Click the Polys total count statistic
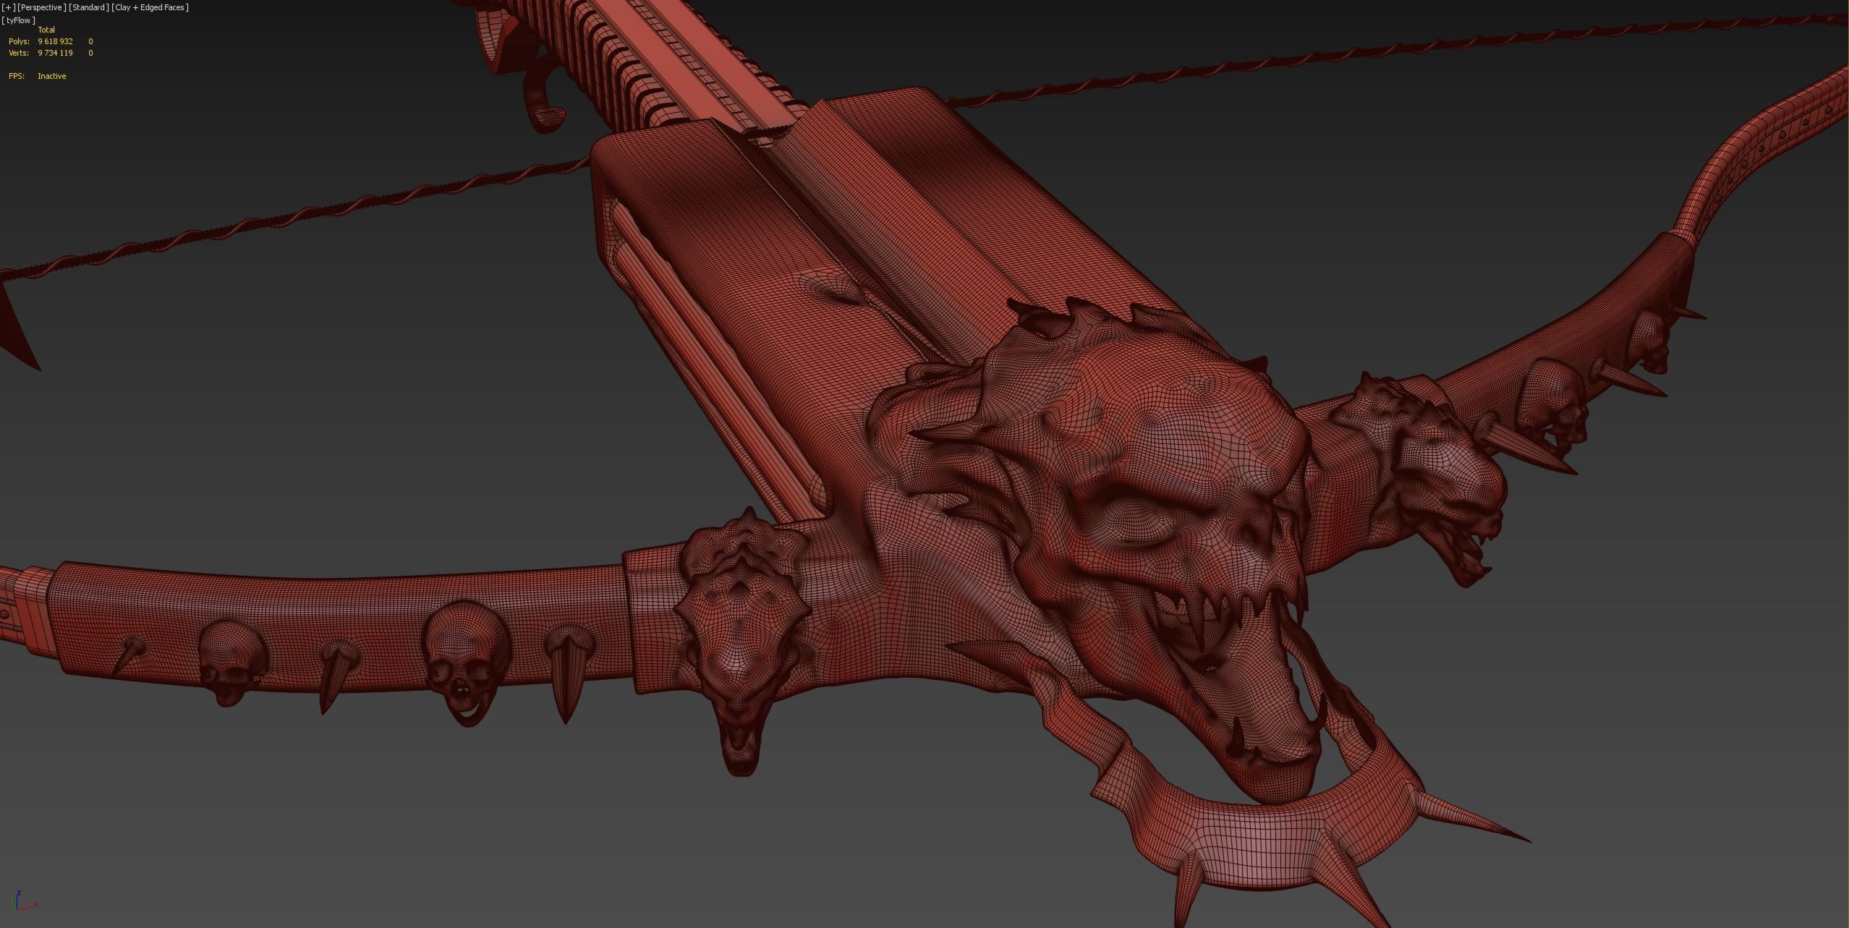Screen dimensions: 1849x928 pyautogui.click(x=55, y=41)
